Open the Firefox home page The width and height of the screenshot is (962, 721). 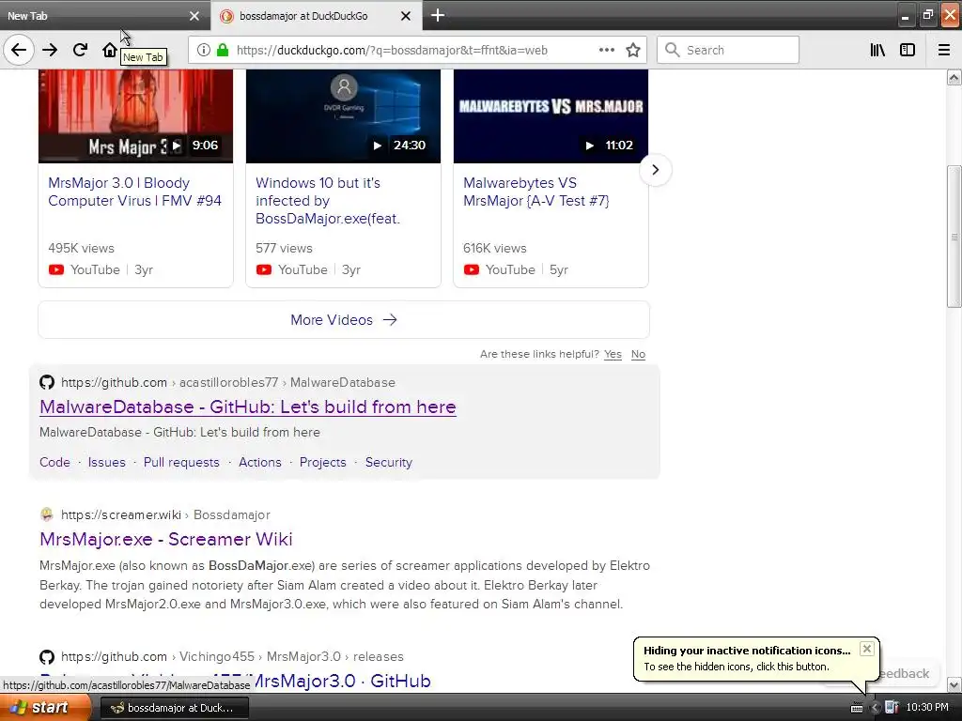click(x=109, y=50)
